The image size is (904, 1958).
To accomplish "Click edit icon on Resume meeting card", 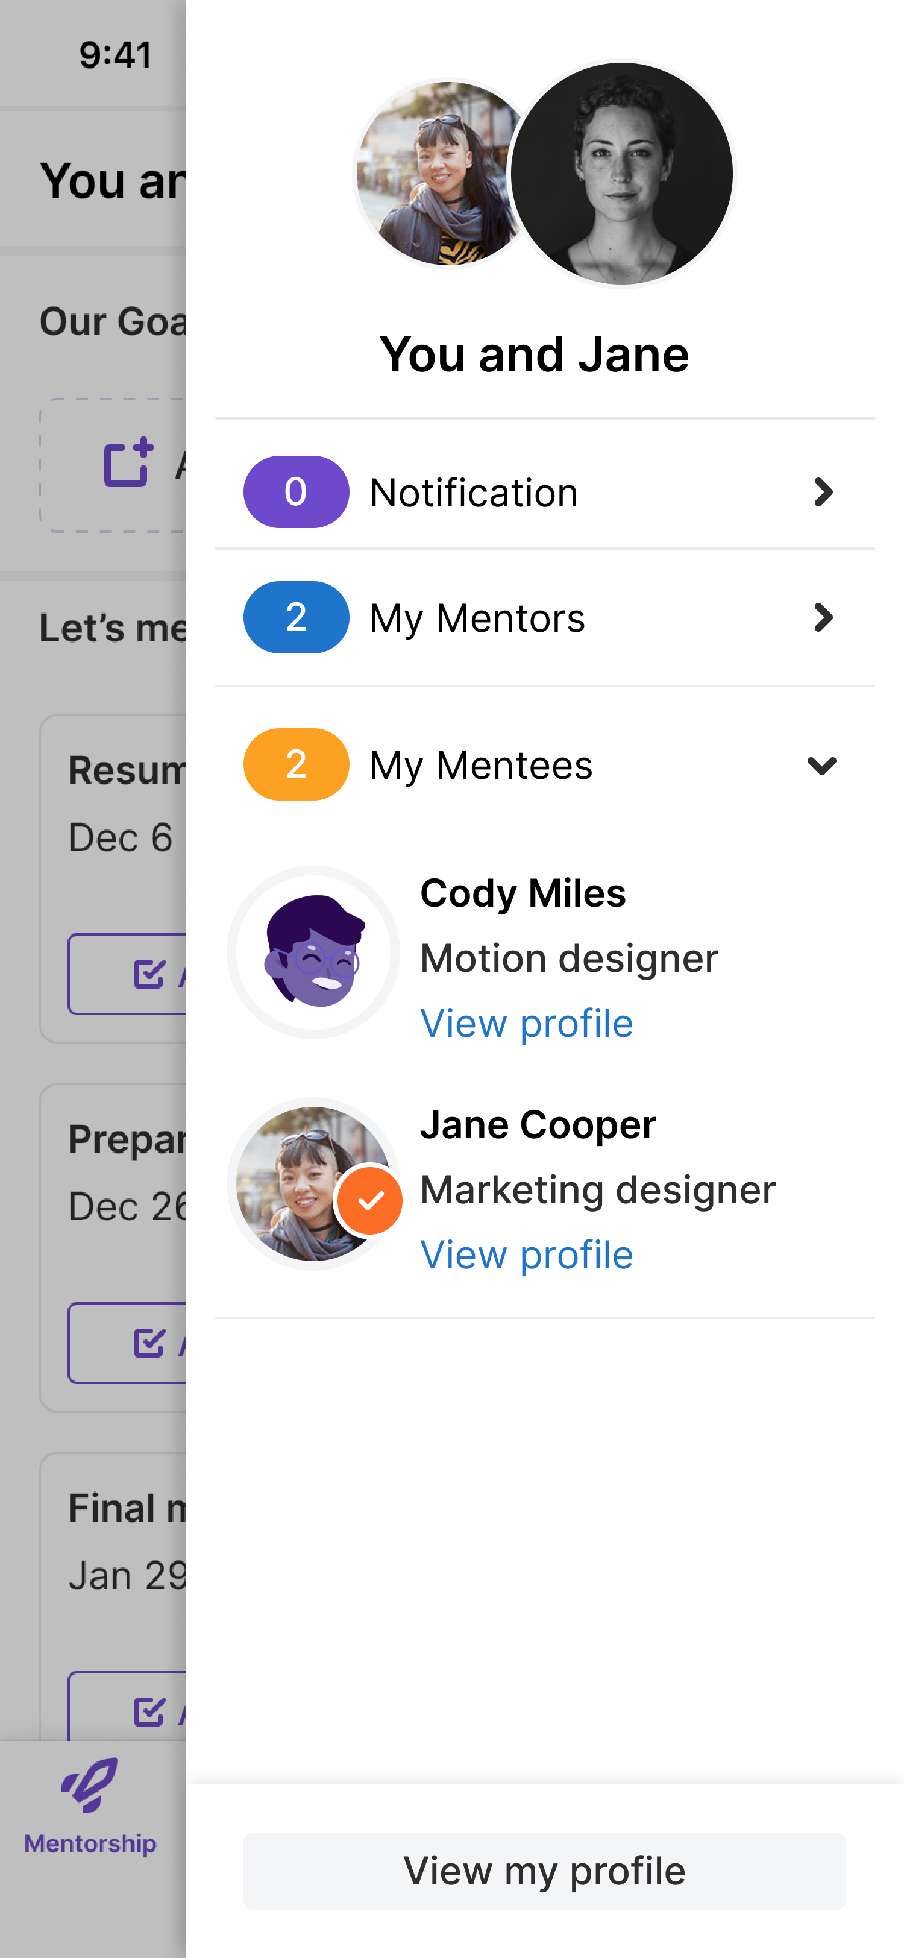I will coord(148,973).
